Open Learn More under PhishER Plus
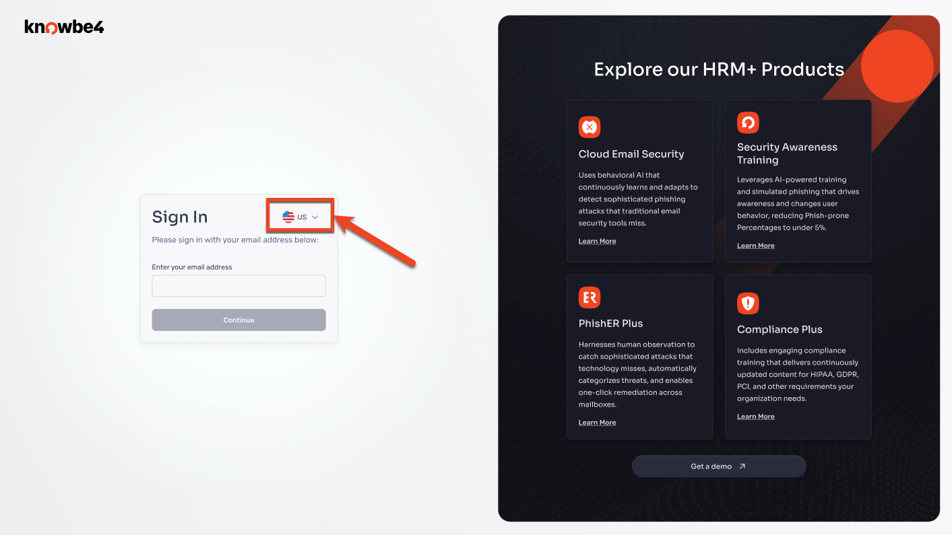This screenshot has height=535, width=952. [597, 422]
